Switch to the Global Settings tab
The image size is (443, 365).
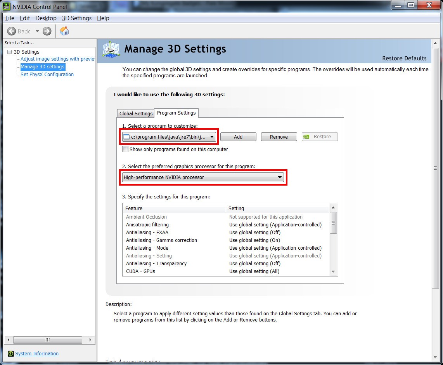click(x=136, y=113)
